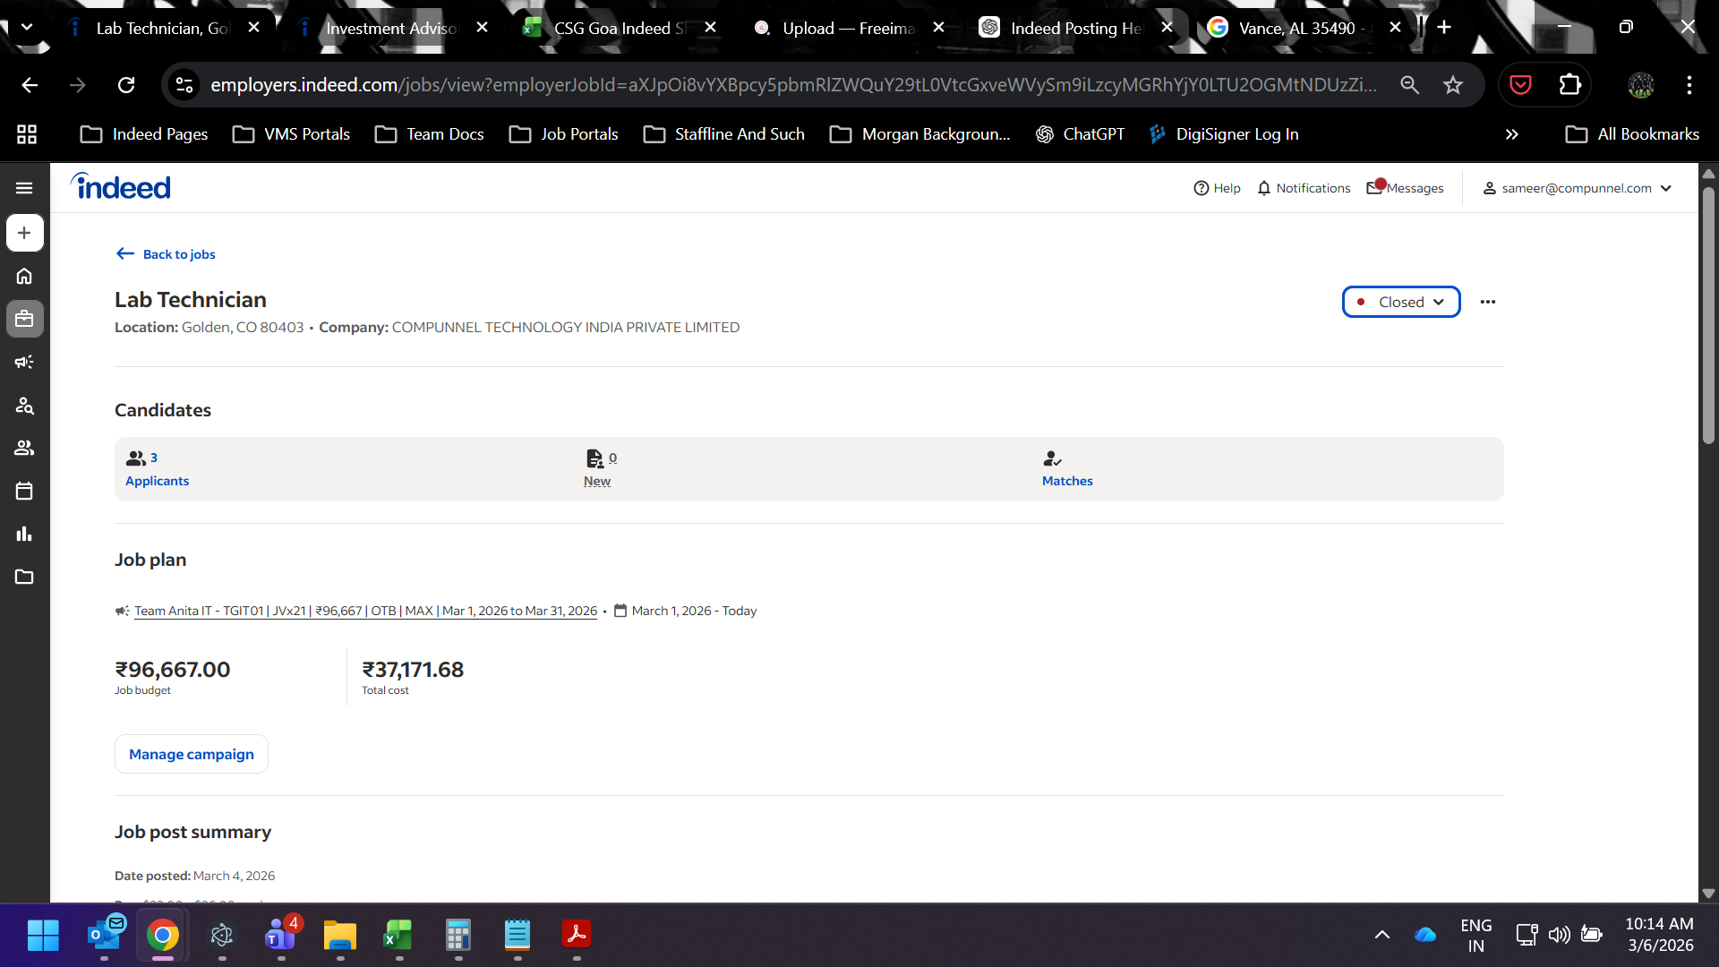
Task: Open the Messages icon with red badge
Action: 1405,188
